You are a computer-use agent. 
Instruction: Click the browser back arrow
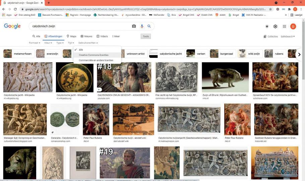coord(4,9)
